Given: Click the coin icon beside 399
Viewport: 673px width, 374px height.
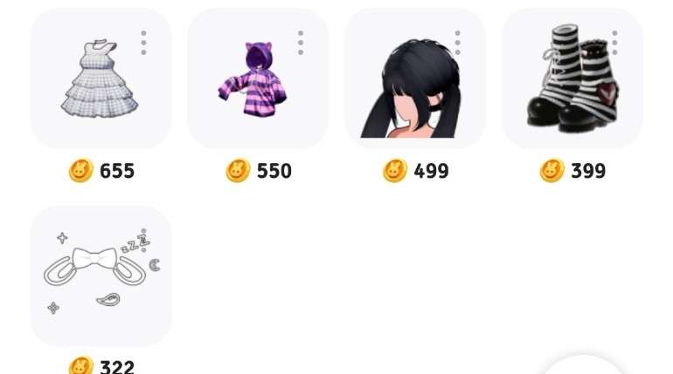Looking at the screenshot, I should [x=552, y=171].
